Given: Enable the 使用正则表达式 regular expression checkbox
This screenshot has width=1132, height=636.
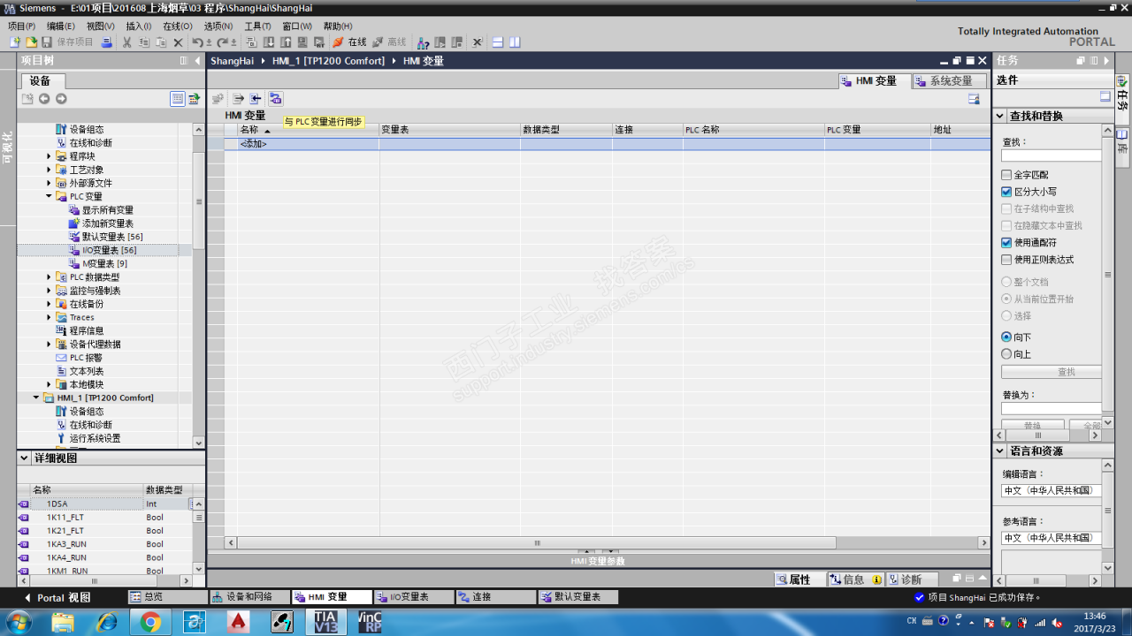Looking at the screenshot, I should (x=1006, y=260).
